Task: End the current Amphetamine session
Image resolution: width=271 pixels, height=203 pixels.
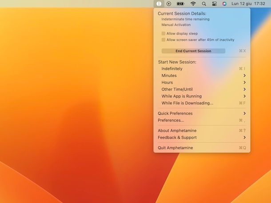Action: click(193, 51)
